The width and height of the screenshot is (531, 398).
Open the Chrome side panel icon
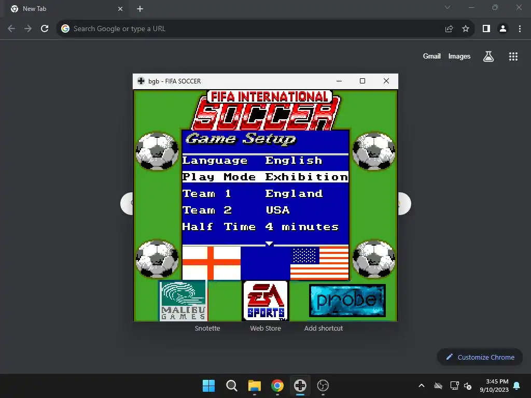click(x=486, y=29)
